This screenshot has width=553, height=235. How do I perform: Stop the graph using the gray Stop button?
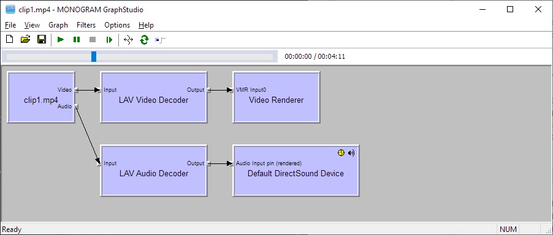(x=93, y=40)
